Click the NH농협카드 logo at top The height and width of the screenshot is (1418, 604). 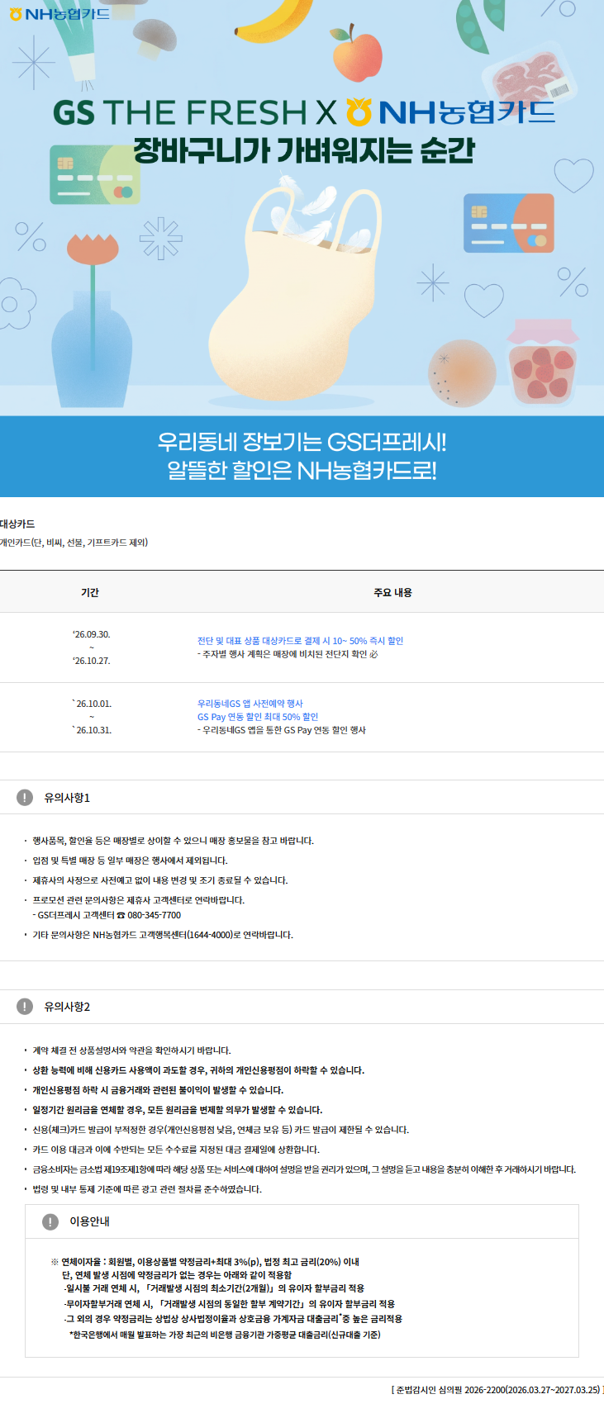(x=59, y=14)
